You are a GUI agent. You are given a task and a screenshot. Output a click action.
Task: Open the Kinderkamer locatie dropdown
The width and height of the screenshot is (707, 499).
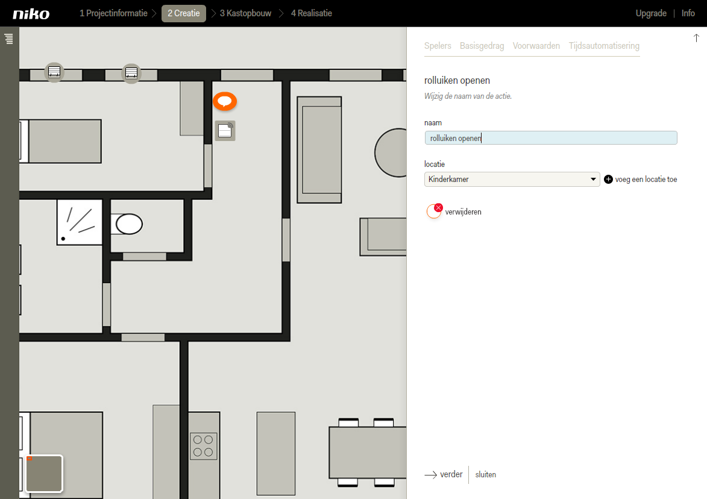[512, 180]
